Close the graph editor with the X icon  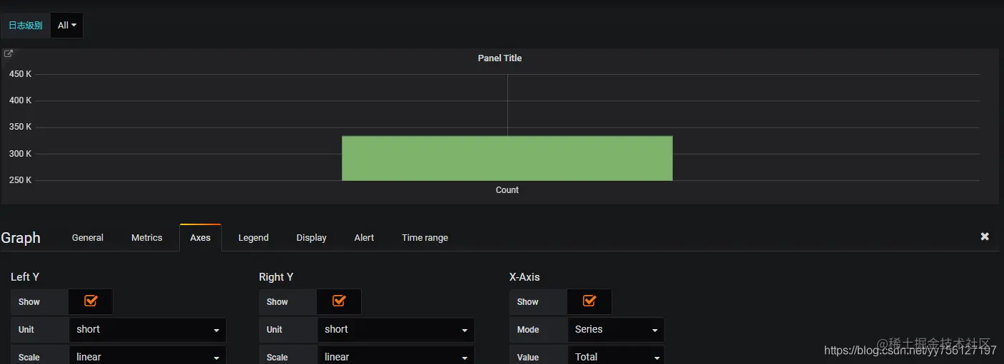tap(985, 236)
